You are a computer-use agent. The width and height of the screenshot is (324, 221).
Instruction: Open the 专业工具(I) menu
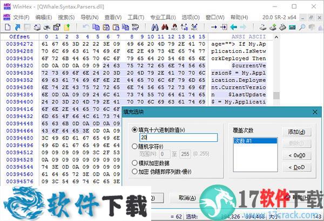tap(163, 17)
